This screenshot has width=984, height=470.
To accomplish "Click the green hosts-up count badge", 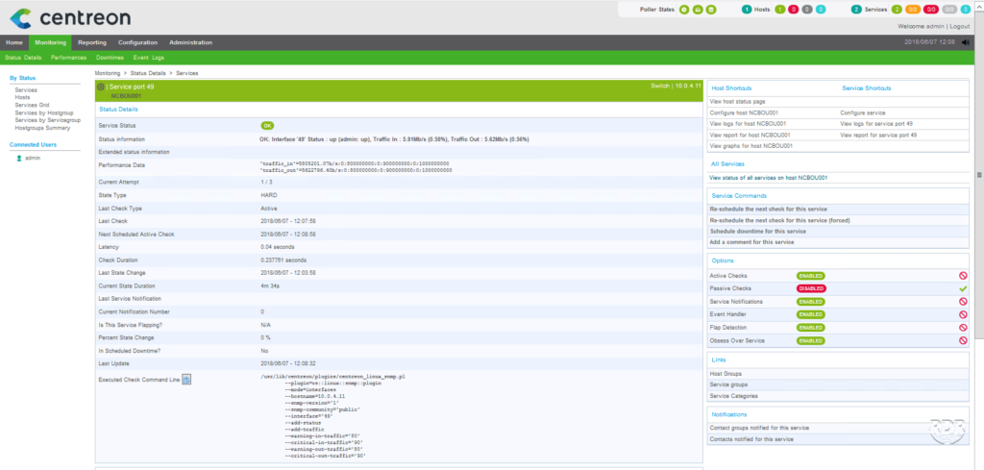I will (780, 10).
